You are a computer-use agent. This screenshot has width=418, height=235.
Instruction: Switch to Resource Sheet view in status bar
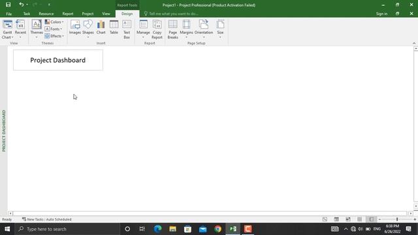pos(360,219)
